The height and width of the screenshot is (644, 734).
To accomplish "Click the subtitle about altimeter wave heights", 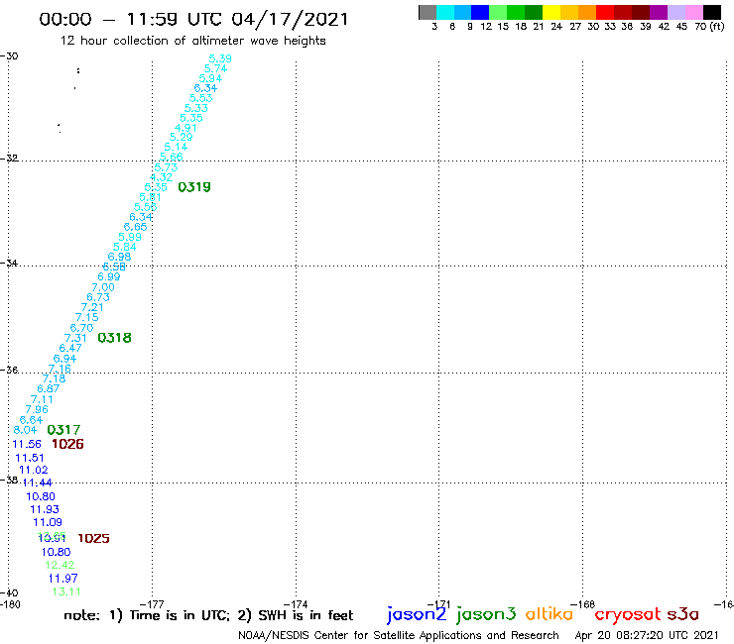I will [192, 41].
